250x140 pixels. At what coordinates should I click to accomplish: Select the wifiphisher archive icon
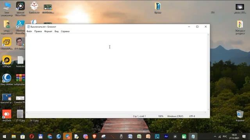point(20,80)
